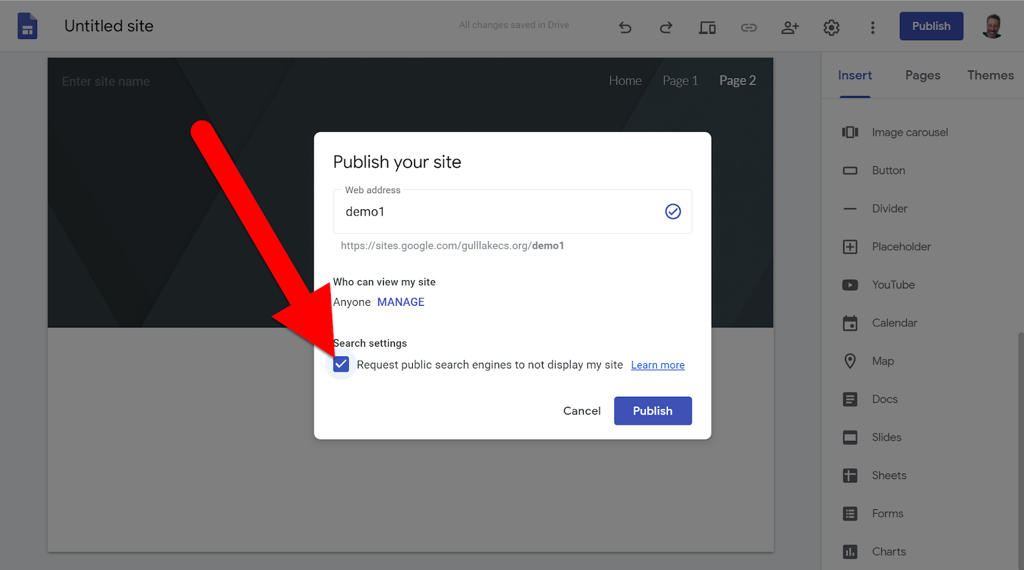Screen dimensions: 1024x570
Task: Click the web address availability checkmark
Action: point(673,212)
